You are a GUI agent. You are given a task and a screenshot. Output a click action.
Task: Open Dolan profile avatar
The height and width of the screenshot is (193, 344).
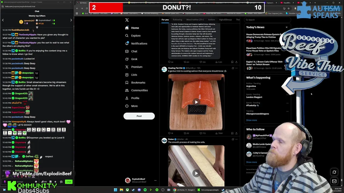(164, 141)
